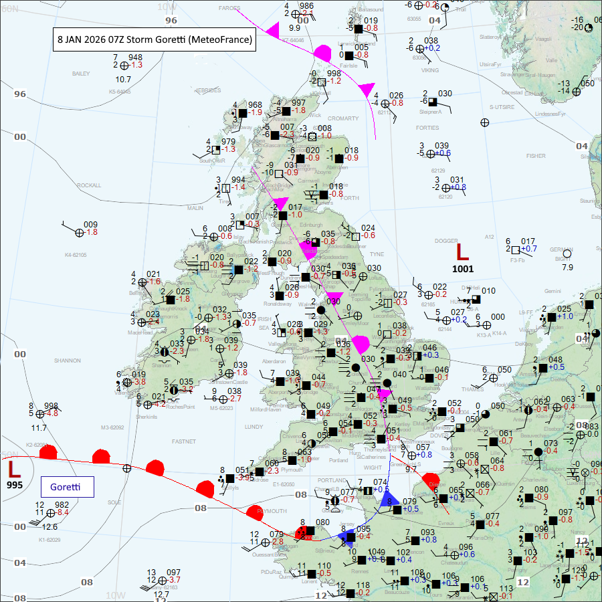Select the K4-62105 buoy label

tap(76, 255)
